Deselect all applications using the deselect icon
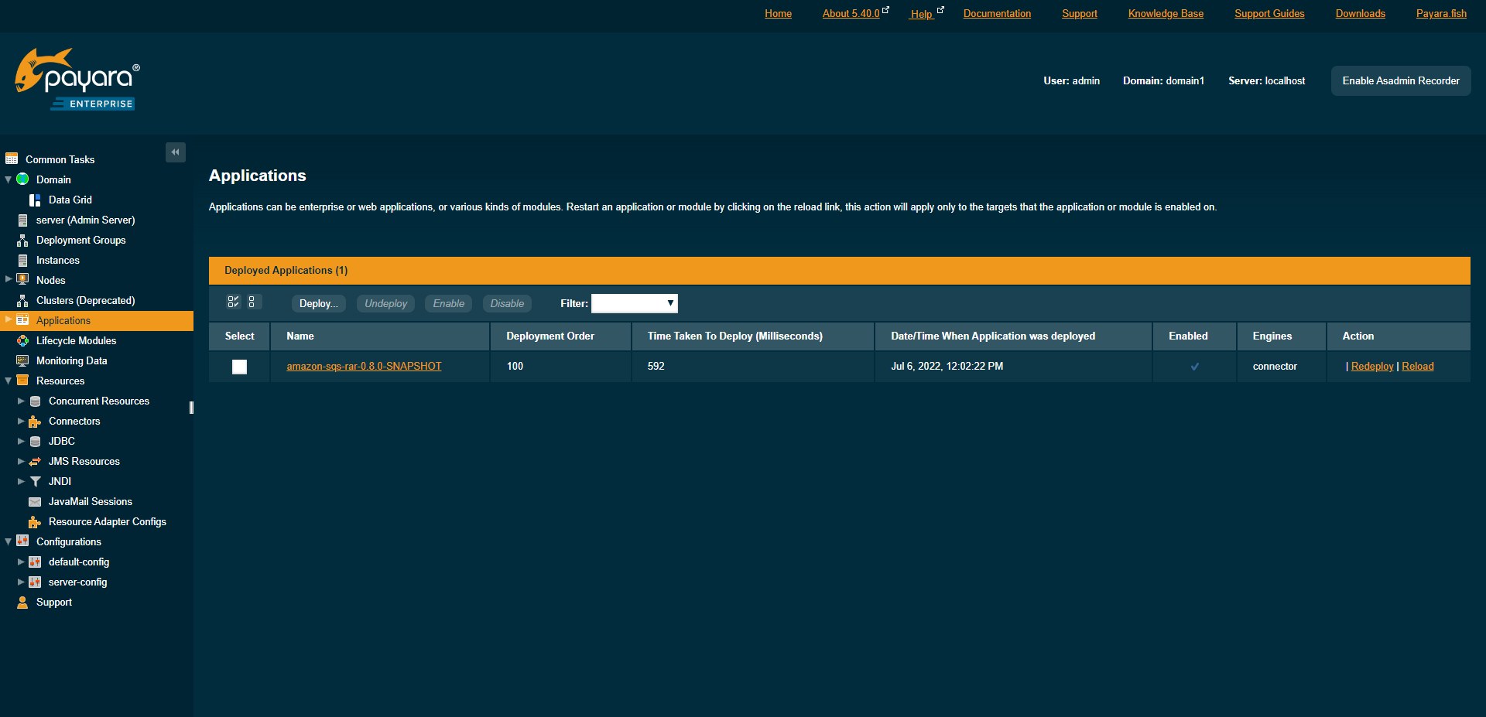Viewport: 1486px width, 717px height. 252,302
